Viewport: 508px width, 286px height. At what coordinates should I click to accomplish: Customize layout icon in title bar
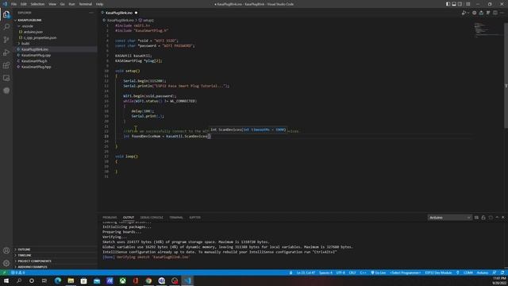click(468, 4)
